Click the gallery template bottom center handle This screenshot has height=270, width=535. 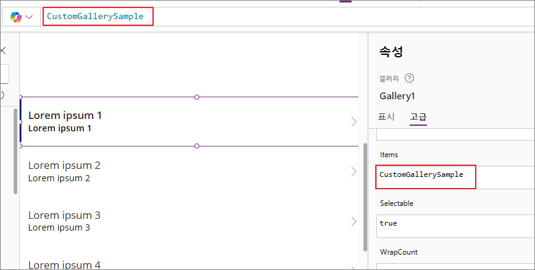click(x=196, y=146)
